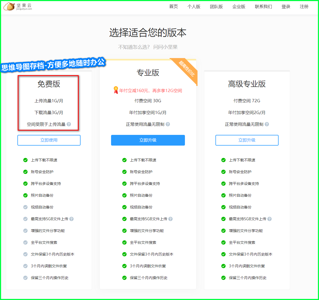Click the 高级专业版 plan title

coord(247,84)
